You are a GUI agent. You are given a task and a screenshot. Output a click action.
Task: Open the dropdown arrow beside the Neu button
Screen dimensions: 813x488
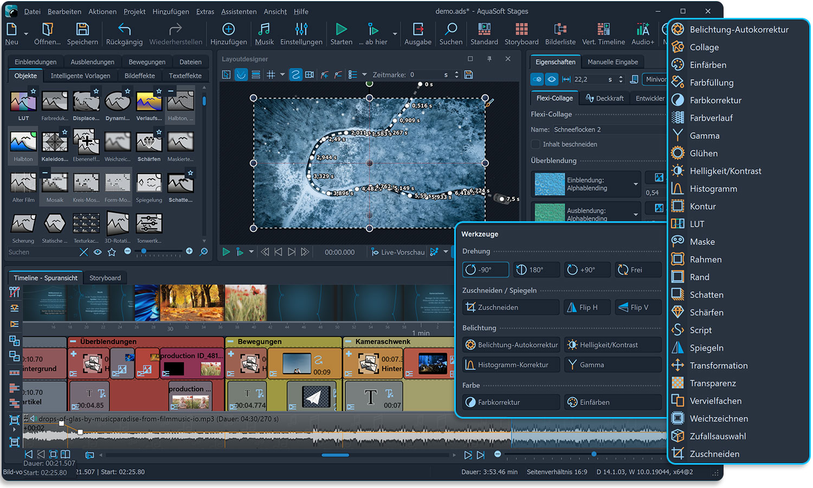click(x=27, y=34)
